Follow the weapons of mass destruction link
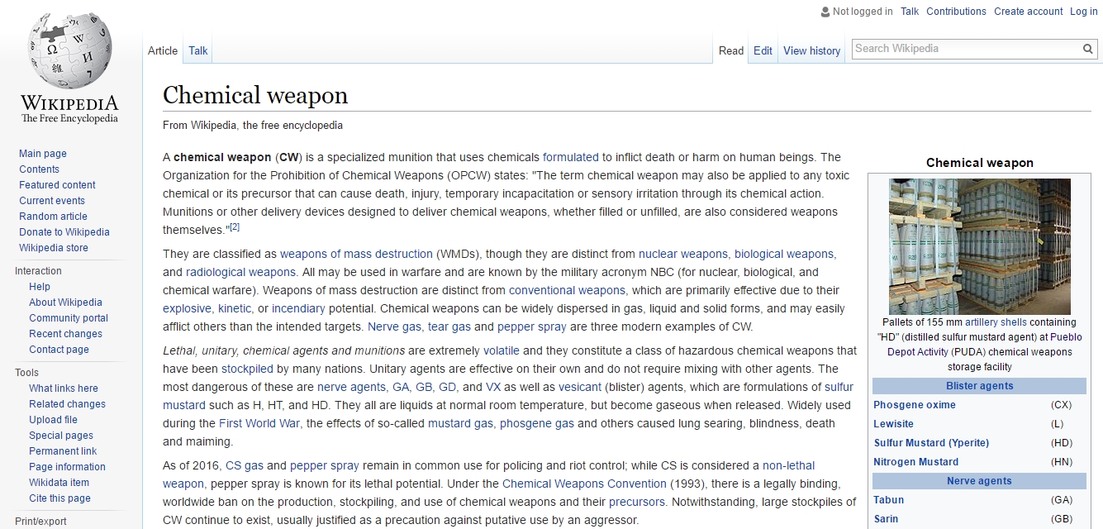The image size is (1103, 529). point(356,254)
